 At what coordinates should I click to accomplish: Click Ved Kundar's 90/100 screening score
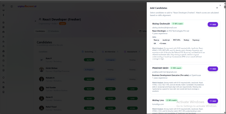(x=89, y=89)
